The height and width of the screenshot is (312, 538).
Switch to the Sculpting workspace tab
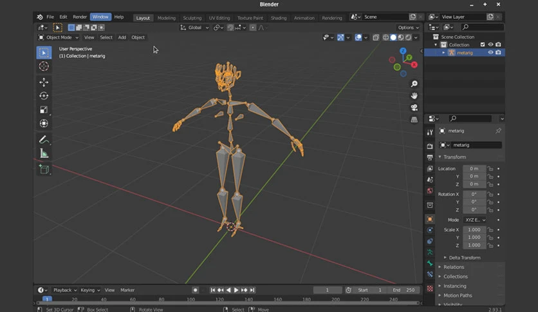tap(192, 18)
